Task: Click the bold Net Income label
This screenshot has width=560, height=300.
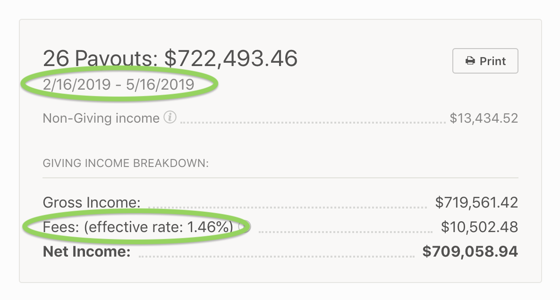Action: [x=86, y=251]
